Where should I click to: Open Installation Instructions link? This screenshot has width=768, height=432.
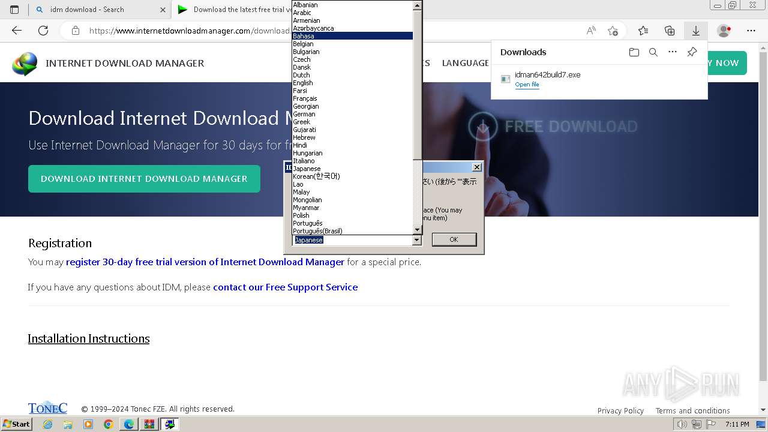tap(89, 338)
